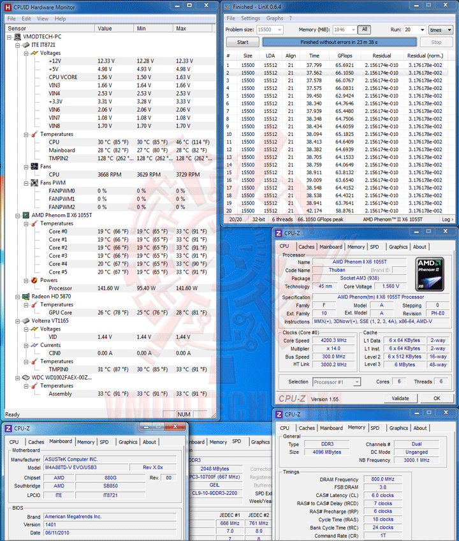
Task: Click the CPU-Z Memory window title icon
Action: click(279, 415)
